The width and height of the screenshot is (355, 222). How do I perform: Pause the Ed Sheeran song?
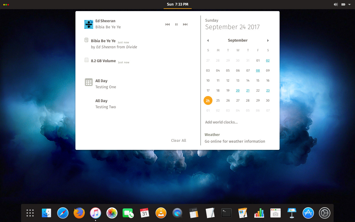coord(176,24)
